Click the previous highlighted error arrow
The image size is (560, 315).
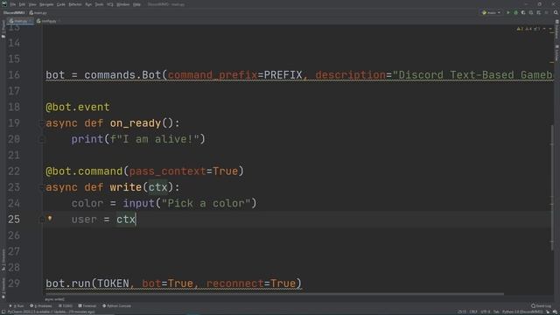tap(544, 29)
